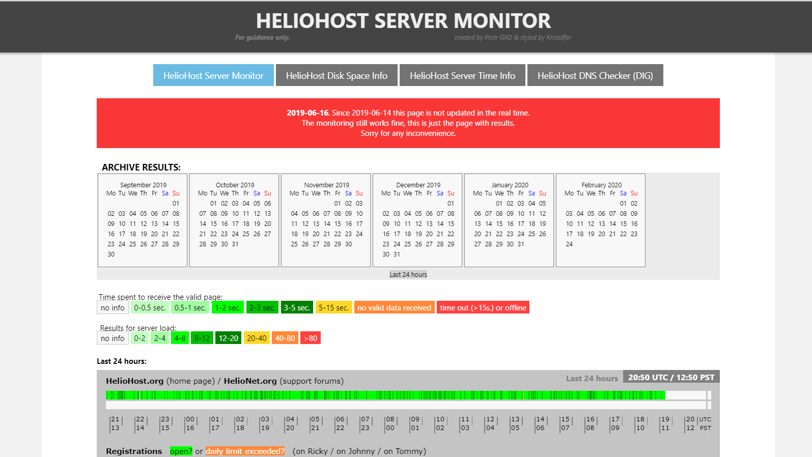This screenshot has height=457, width=812.
Task: Click the server load 'no info' swatch
Action: pos(113,338)
